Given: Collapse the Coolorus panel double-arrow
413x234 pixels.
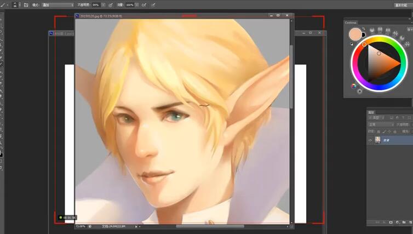Looking at the screenshot, I should (411, 19).
